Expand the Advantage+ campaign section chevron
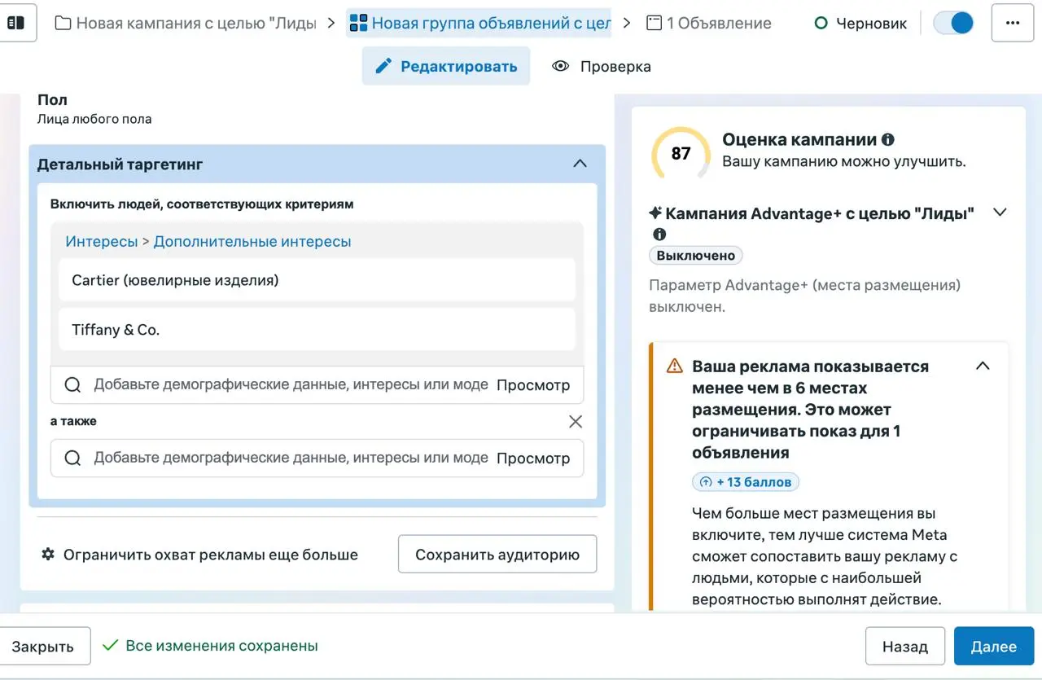Viewport: 1042px width, 680px height. 1000,213
